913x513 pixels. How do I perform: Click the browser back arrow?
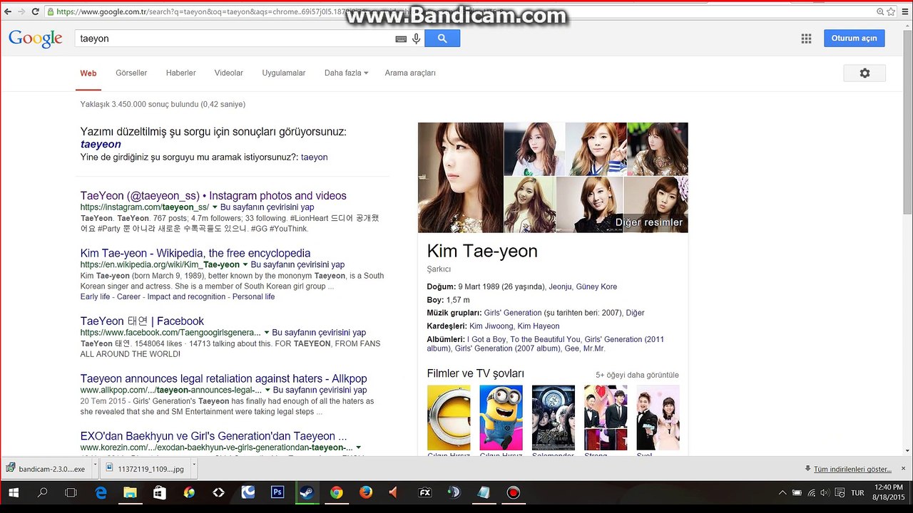tap(7, 11)
